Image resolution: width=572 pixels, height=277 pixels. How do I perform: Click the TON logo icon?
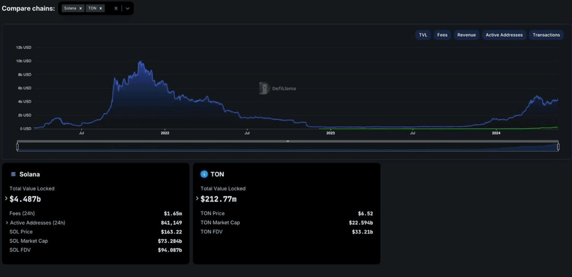click(204, 174)
